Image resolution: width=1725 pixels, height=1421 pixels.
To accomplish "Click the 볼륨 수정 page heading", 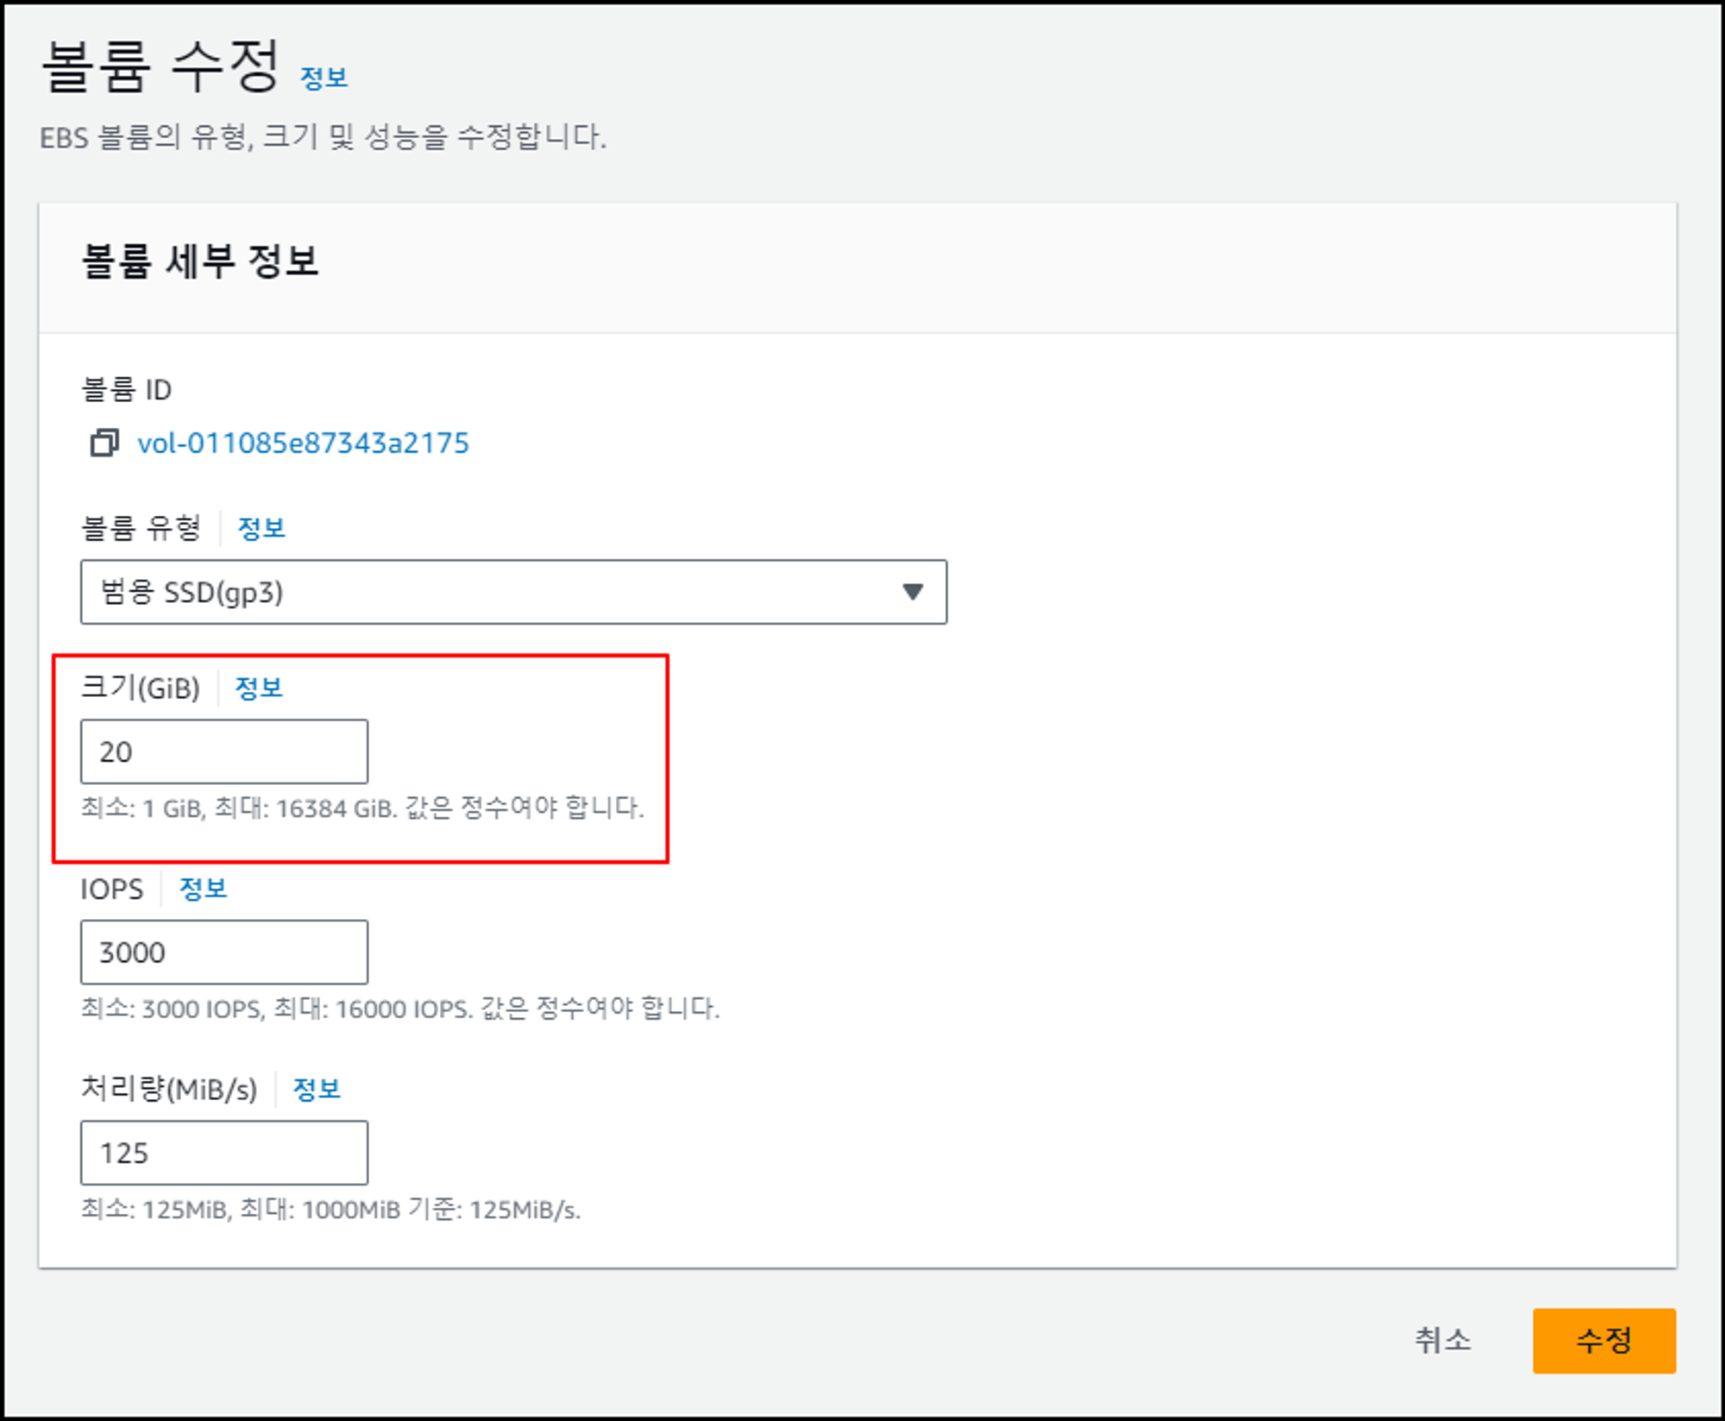I will tap(161, 66).
